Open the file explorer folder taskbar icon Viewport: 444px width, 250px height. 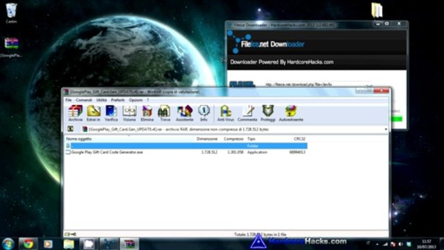coord(69,244)
